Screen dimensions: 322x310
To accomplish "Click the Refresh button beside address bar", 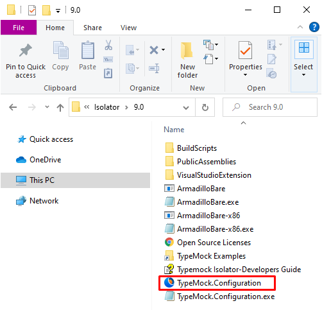I will [x=205, y=107].
